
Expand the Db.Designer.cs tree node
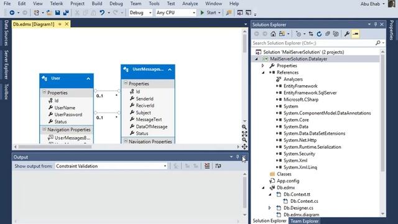pos(269,208)
